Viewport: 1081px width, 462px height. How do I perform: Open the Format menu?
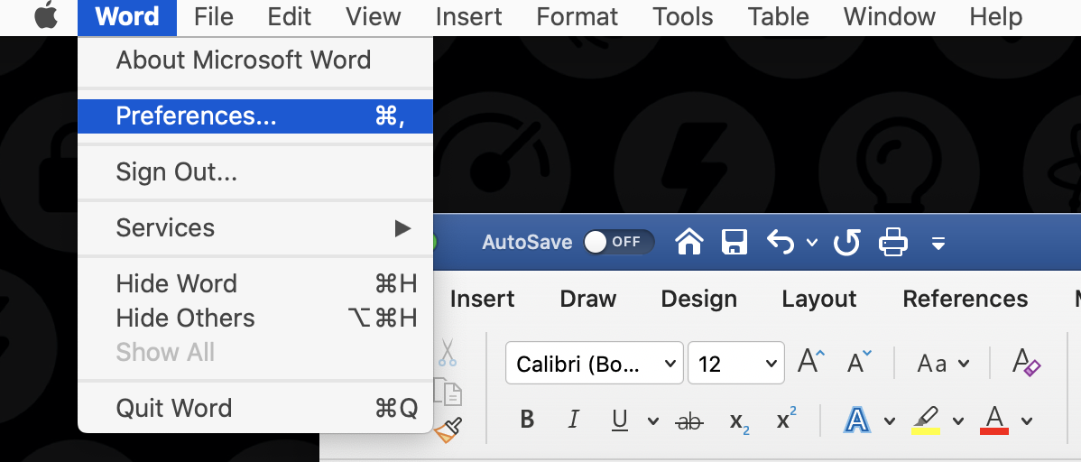(x=577, y=16)
